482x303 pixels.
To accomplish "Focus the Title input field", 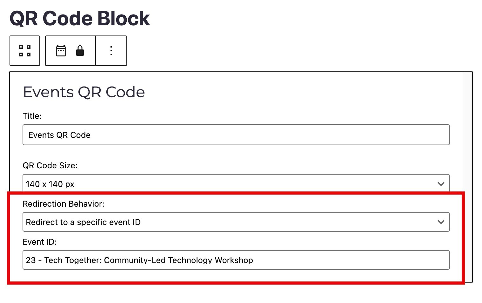I will pyautogui.click(x=236, y=135).
